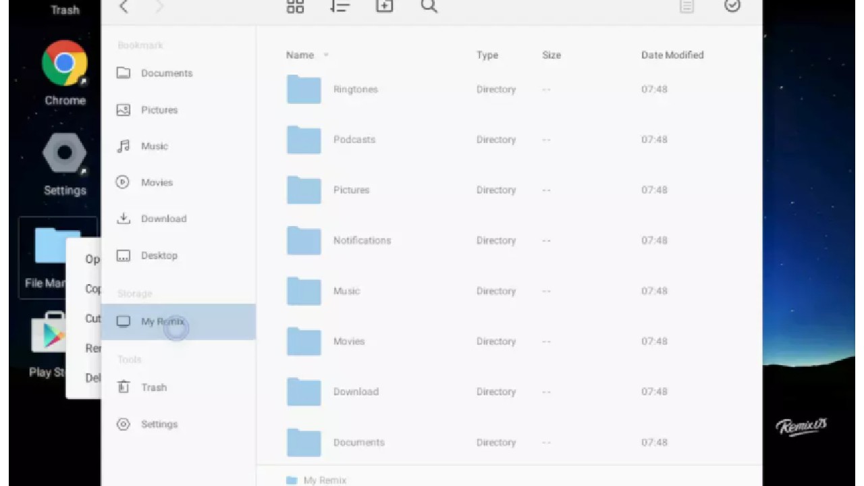Screen dimensions: 864x486
Task: Select the Podcasts folder icon
Action: pyautogui.click(x=304, y=140)
